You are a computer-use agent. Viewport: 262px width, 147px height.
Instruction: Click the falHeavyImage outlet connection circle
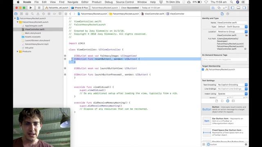click(65, 56)
